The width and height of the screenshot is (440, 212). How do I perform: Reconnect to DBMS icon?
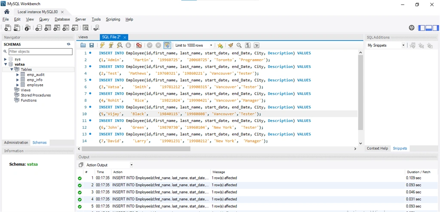pos(96,27)
